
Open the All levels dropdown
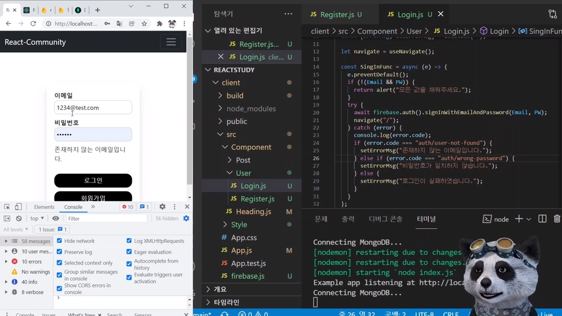pyautogui.click(x=16, y=229)
